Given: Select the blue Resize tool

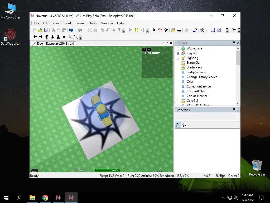Looking at the screenshot, I should coord(166,30).
